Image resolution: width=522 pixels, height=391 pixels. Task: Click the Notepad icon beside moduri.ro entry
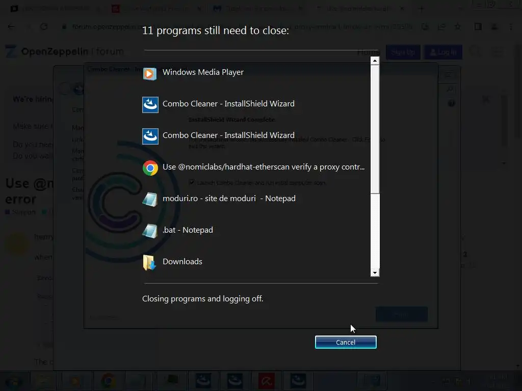point(150,200)
